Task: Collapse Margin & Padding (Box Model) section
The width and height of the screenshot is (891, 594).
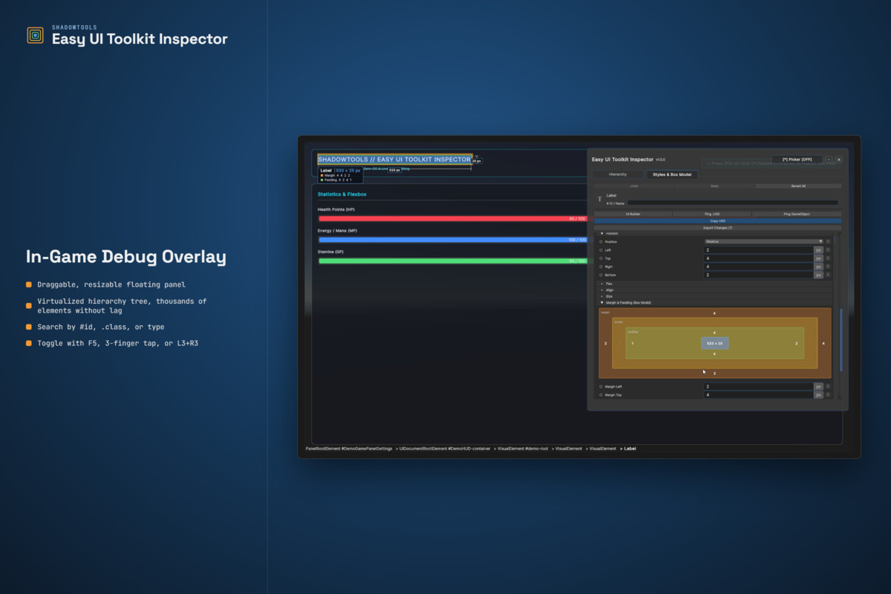Action: click(x=601, y=303)
